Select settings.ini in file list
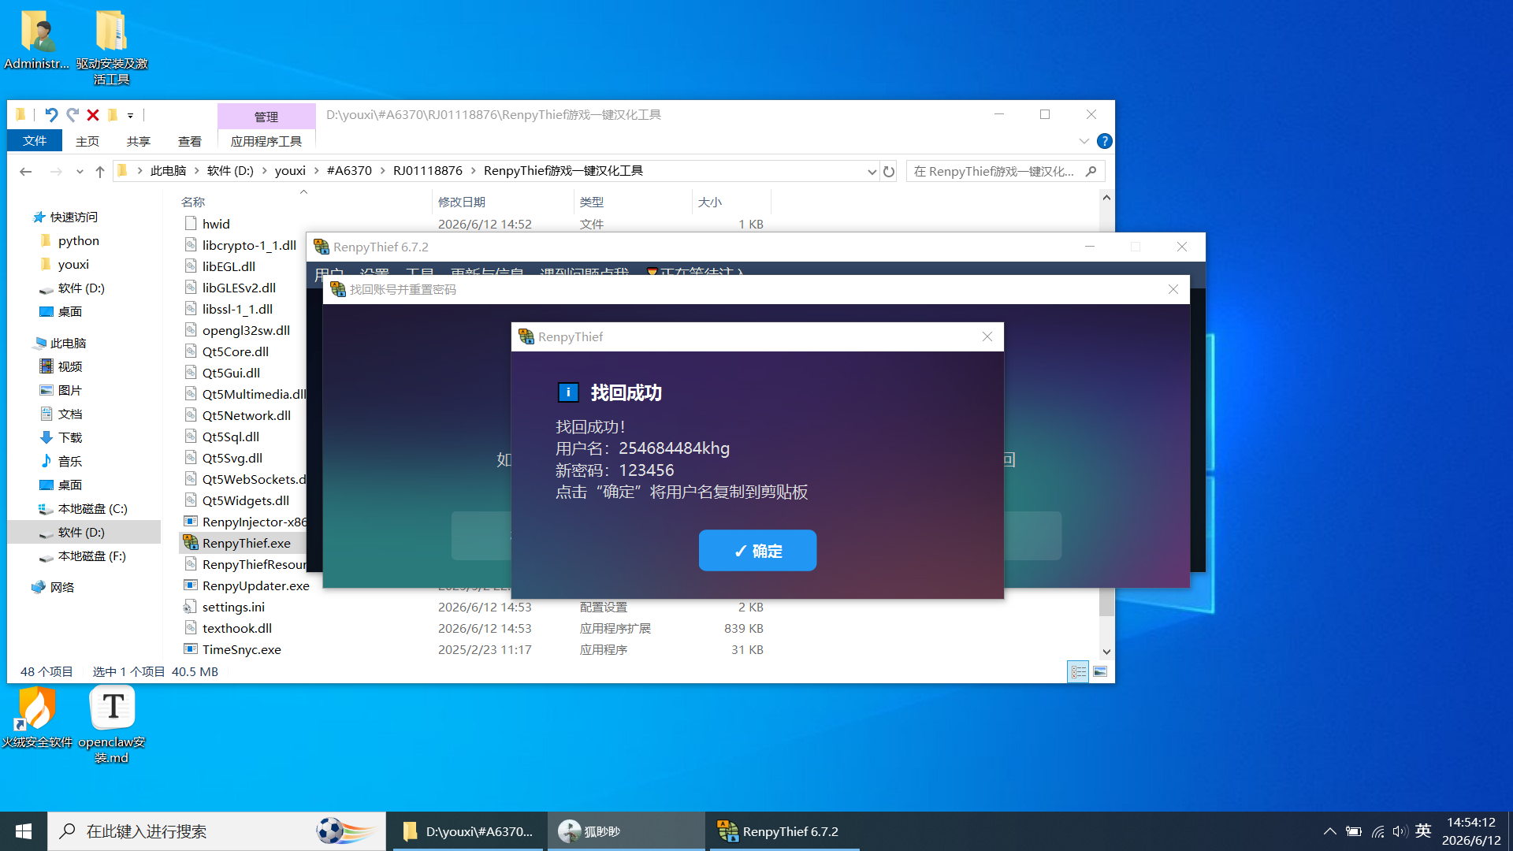The width and height of the screenshot is (1513, 851). click(233, 607)
